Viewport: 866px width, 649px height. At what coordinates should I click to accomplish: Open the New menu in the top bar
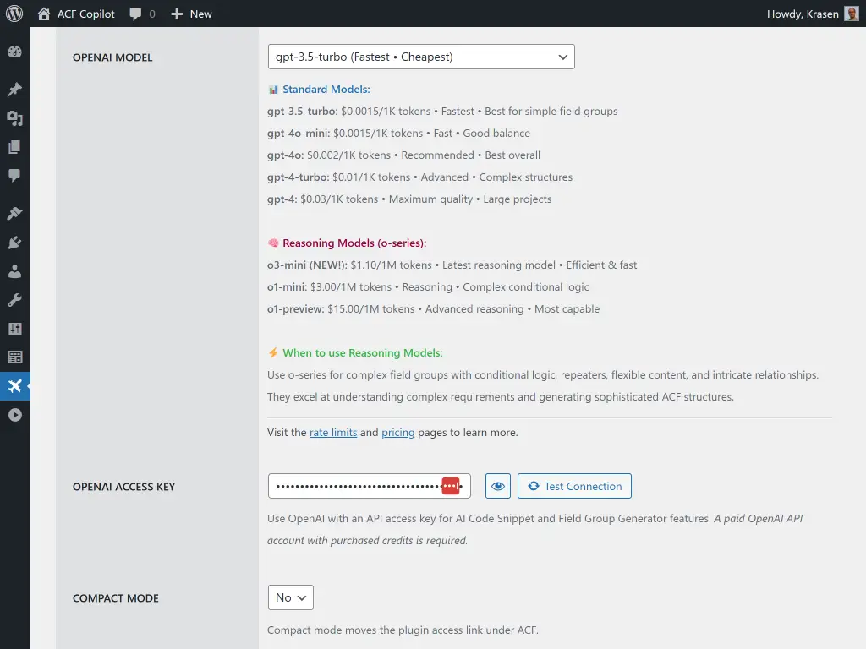coord(190,13)
